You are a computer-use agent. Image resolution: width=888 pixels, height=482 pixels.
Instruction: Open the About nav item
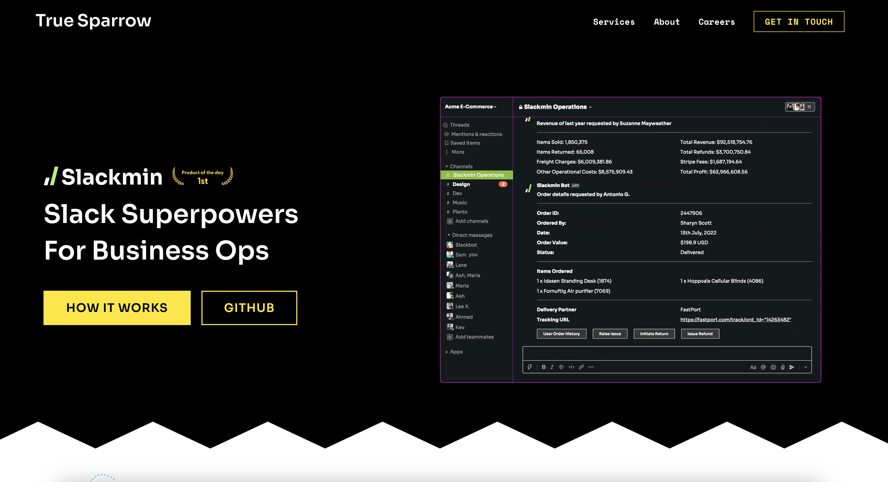click(x=667, y=22)
